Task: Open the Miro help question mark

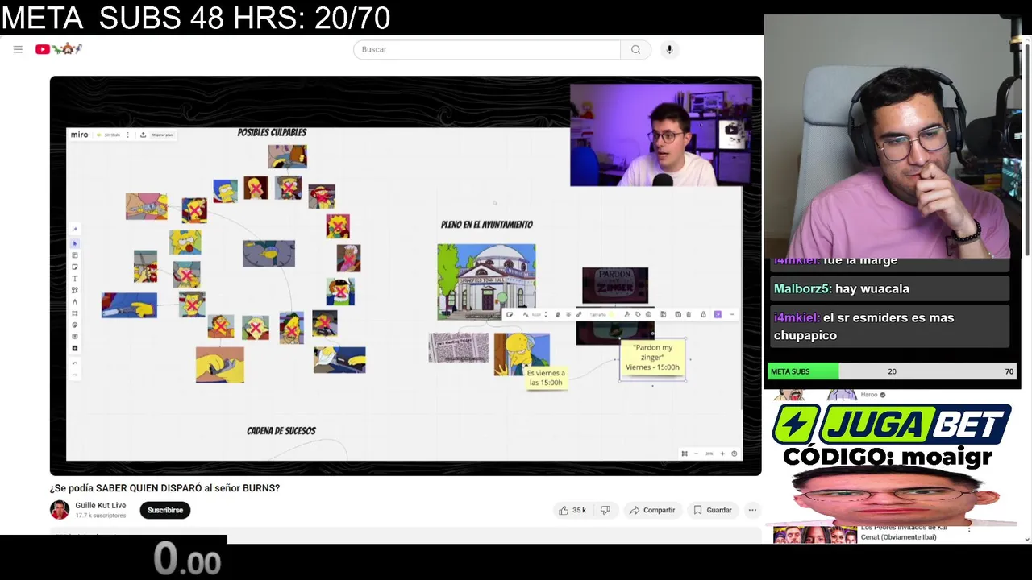Action: click(734, 454)
